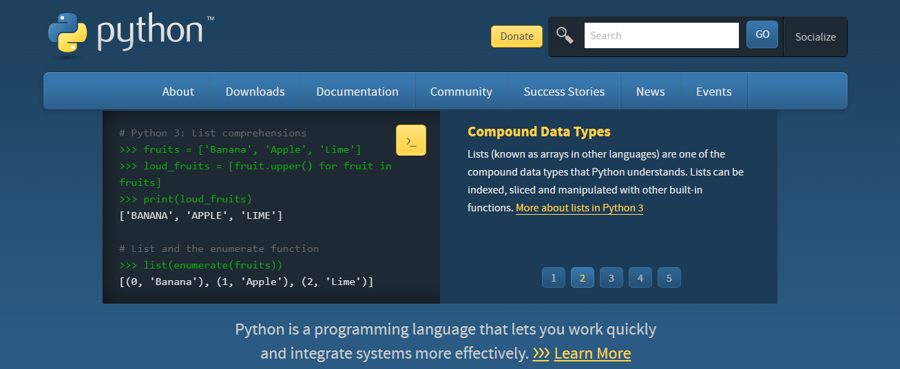This screenshot has width=900, height=369.
Task: Click the triple chevron before Learn More
Action: click(541, 354)
